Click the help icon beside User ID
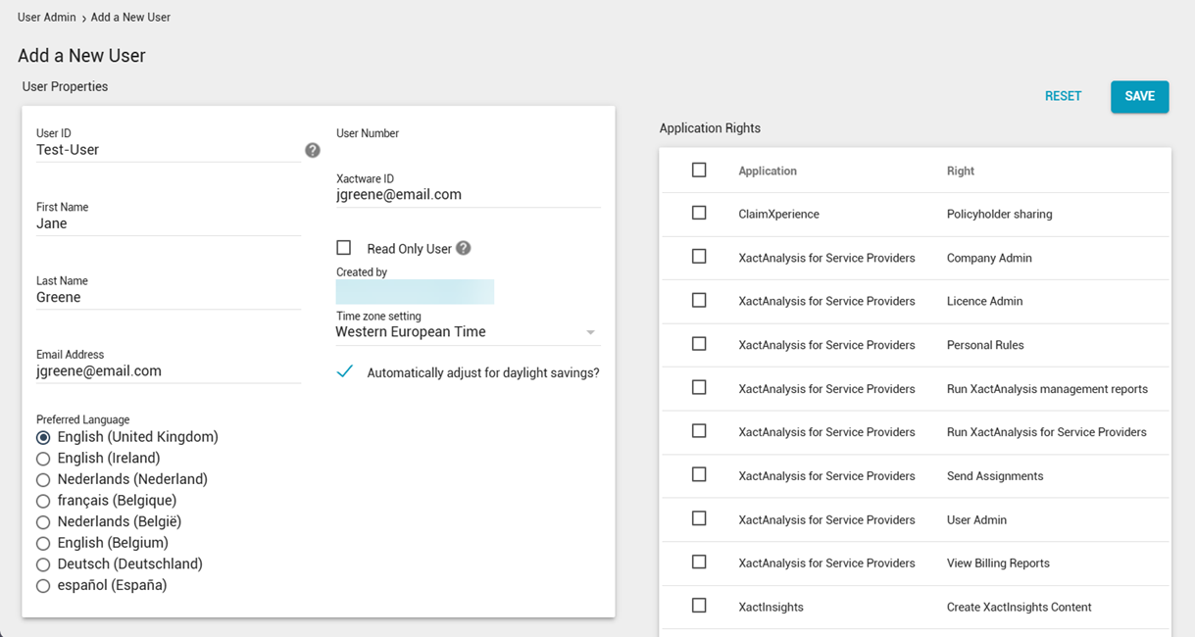The image size is (1195, 637). pyautogui.click(x=313, y=150)
